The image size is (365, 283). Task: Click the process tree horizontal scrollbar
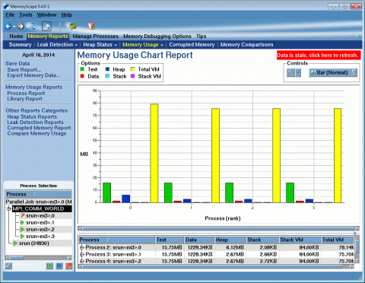pyautogui.click(x=38, y=258)
